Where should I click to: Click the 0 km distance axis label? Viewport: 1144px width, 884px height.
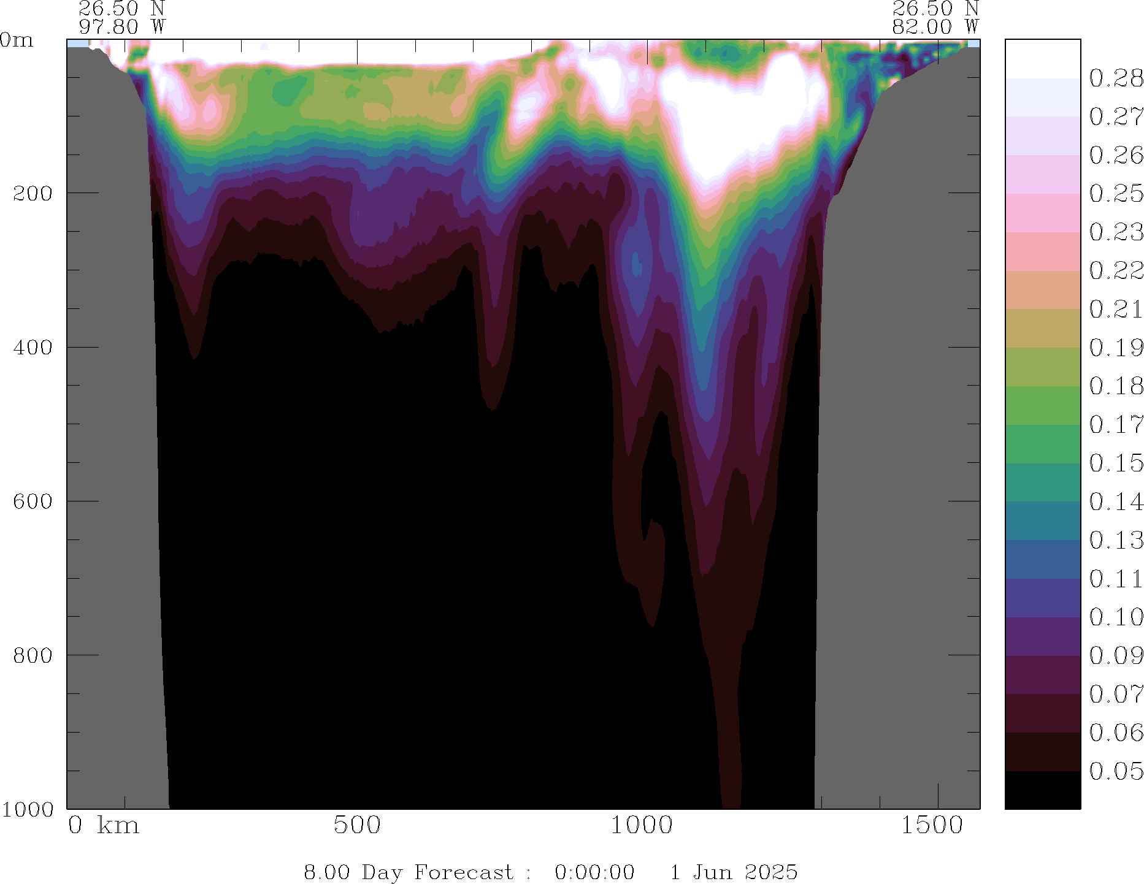[104, 826]
